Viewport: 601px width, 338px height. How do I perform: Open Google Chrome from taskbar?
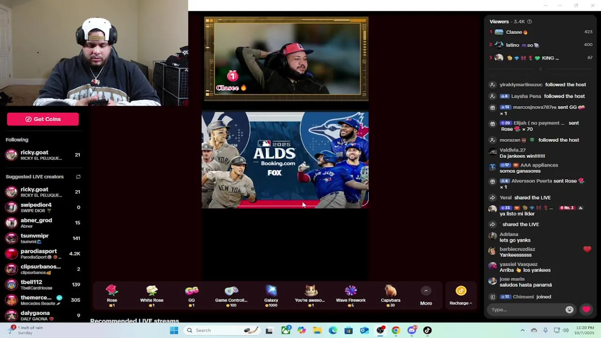pyautogui.click(x=396, y=330)
